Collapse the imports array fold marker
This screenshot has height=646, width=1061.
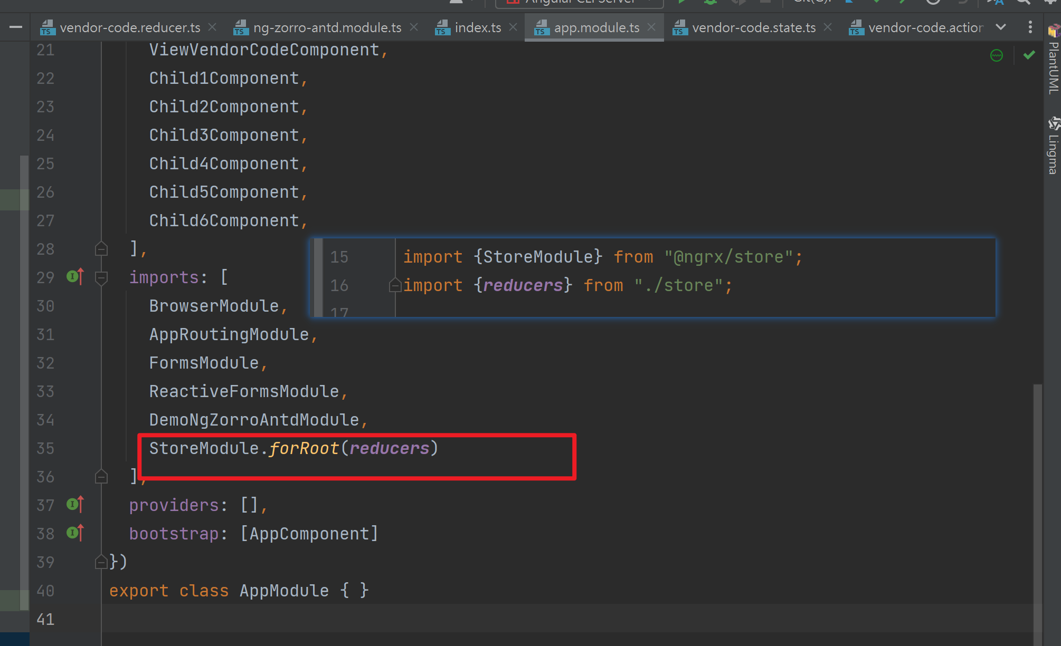[101, 277]
